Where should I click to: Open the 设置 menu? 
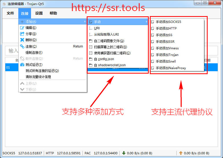coord(39,13)
